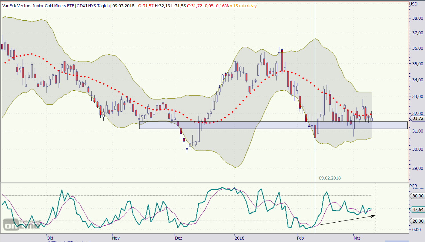This screenshot has width=425, height=242.
Task: Click the Okt month label on time axis
Action: pos(50,238)
